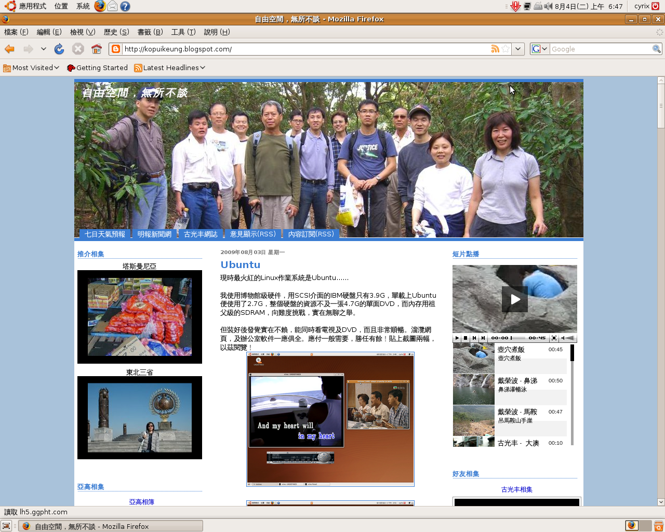Screen dimensions: 665x532
Task: Open the 意見顯示(RSS) link
Action: click(x=253, y=234)
